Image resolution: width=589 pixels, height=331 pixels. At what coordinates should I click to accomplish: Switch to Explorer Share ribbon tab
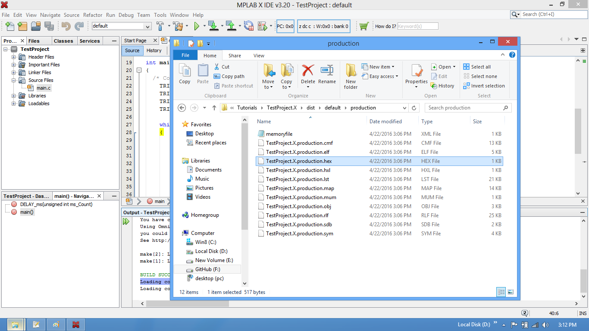pyautogui.click(x=235, y=56)
